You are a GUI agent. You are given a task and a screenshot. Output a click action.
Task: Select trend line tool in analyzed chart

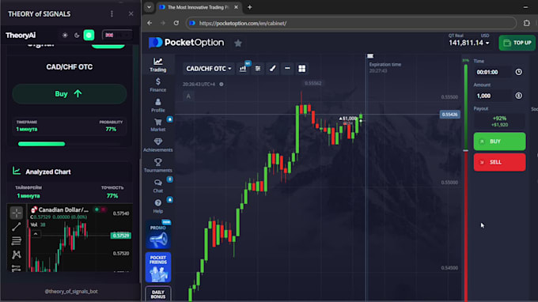tap(16, 227)
